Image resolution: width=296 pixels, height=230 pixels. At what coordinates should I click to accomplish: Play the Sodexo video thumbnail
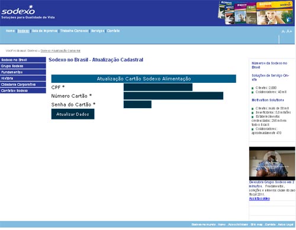coord(272,163)
